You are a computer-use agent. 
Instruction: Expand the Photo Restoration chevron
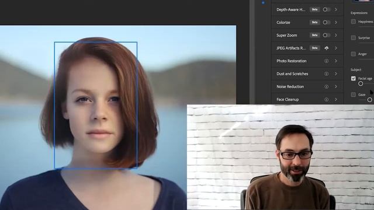[x=336, y=61]
